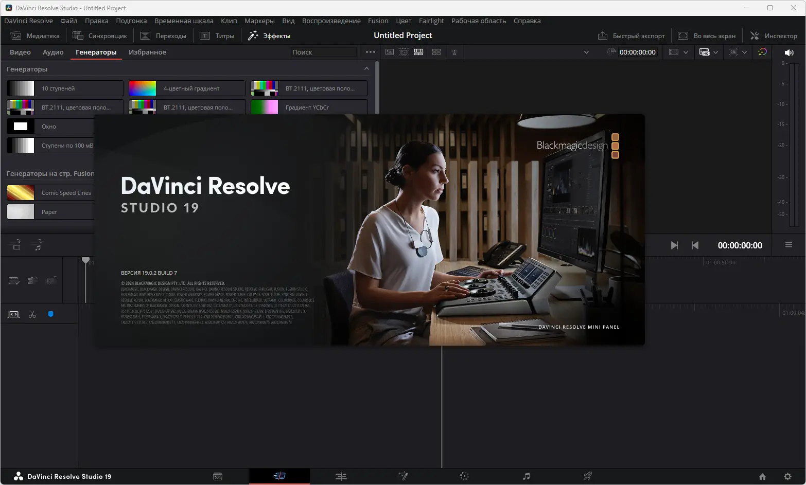Collapse the Генераторы section chevron
Screen dimensions: 806x485
point(366,69)
